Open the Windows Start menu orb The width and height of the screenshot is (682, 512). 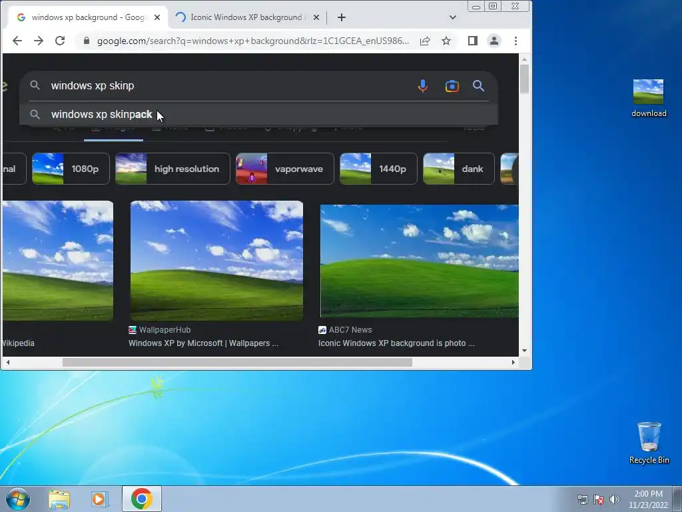point(18,499)
